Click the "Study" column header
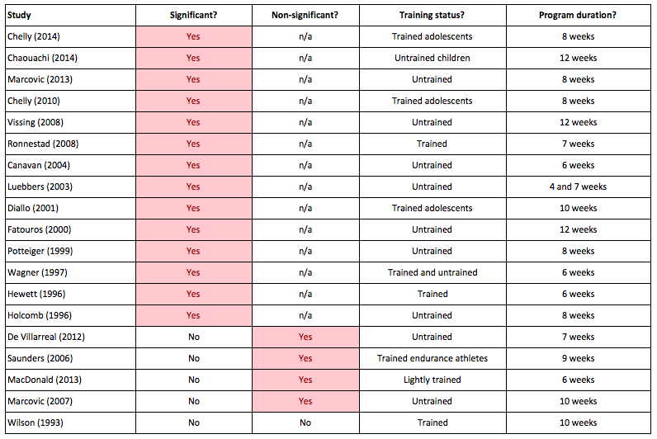This screenshot has width=657, height=439. 21,15
